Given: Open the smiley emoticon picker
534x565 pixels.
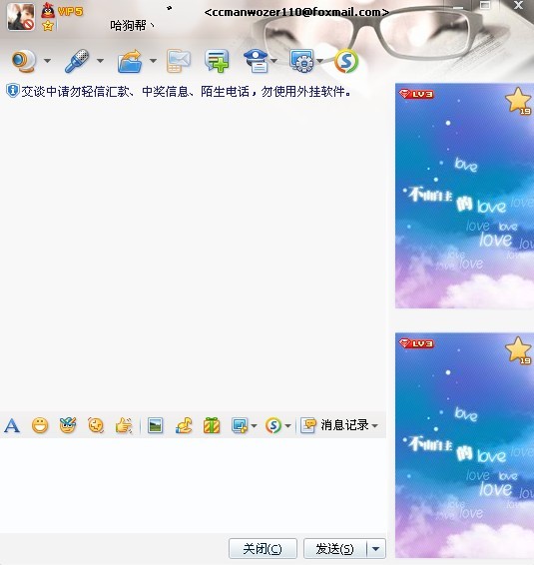Looking at the screenshot, I should click(40, 425).
